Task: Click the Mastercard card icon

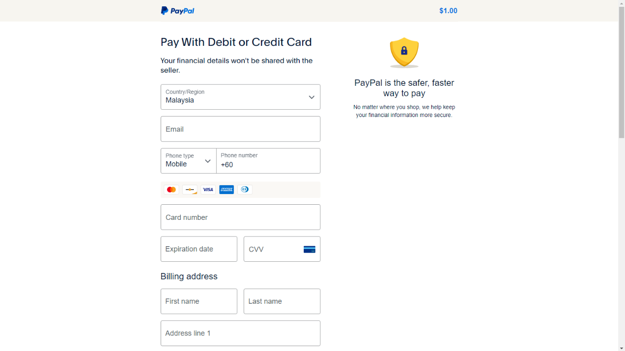Action: point(171,190)
